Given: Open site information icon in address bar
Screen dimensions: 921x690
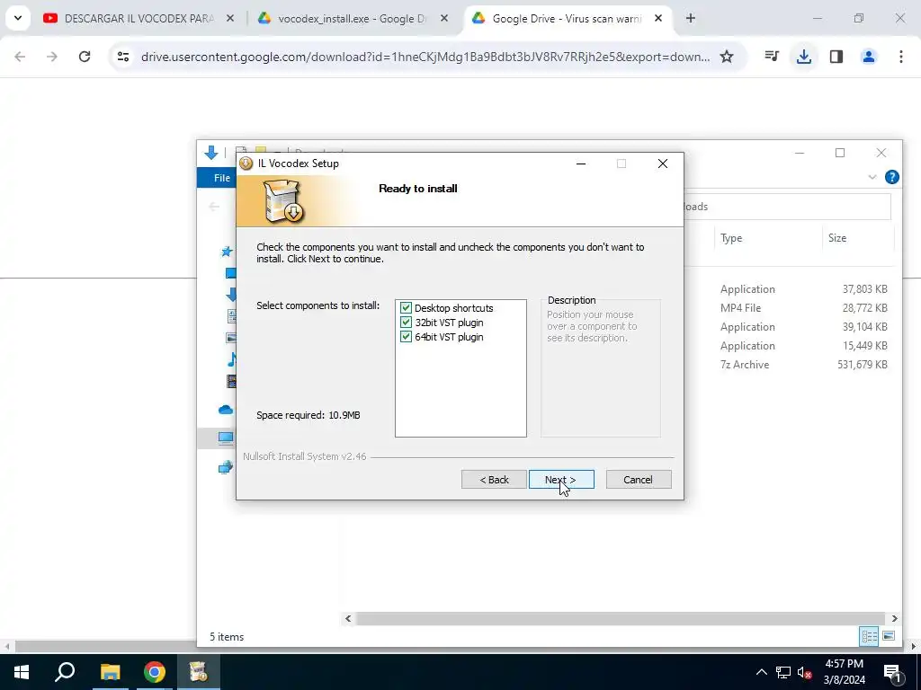Looking at the screenshot, I should [x=122, y=57].
